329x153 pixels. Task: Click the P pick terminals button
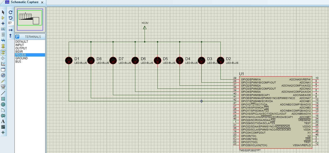pos(17,37)
